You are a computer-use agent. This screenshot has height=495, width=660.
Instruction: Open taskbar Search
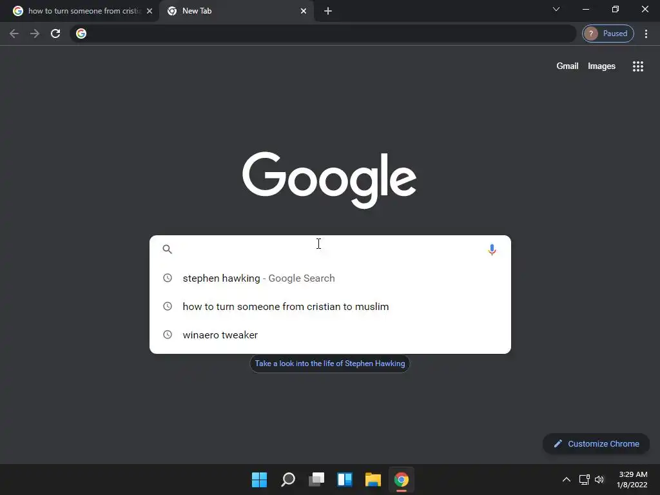(x=288, y=480)
